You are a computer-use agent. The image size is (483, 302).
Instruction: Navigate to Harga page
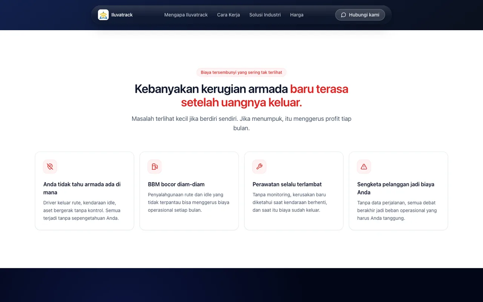pos(297,15)
